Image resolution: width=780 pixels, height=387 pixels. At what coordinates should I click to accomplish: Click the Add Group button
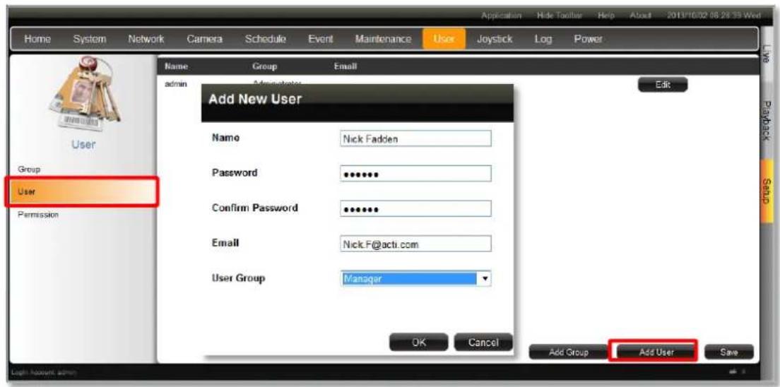pos(569,352)
